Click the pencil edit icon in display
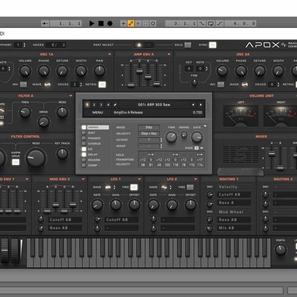Viewport: 297px width, 297px height. pos(115,105)
